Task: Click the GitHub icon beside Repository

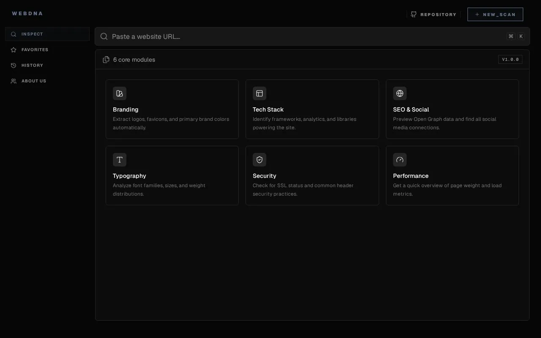Action: point(414,14)
